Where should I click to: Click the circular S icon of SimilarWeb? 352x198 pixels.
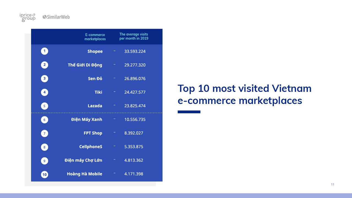click(x=44, y=17)
